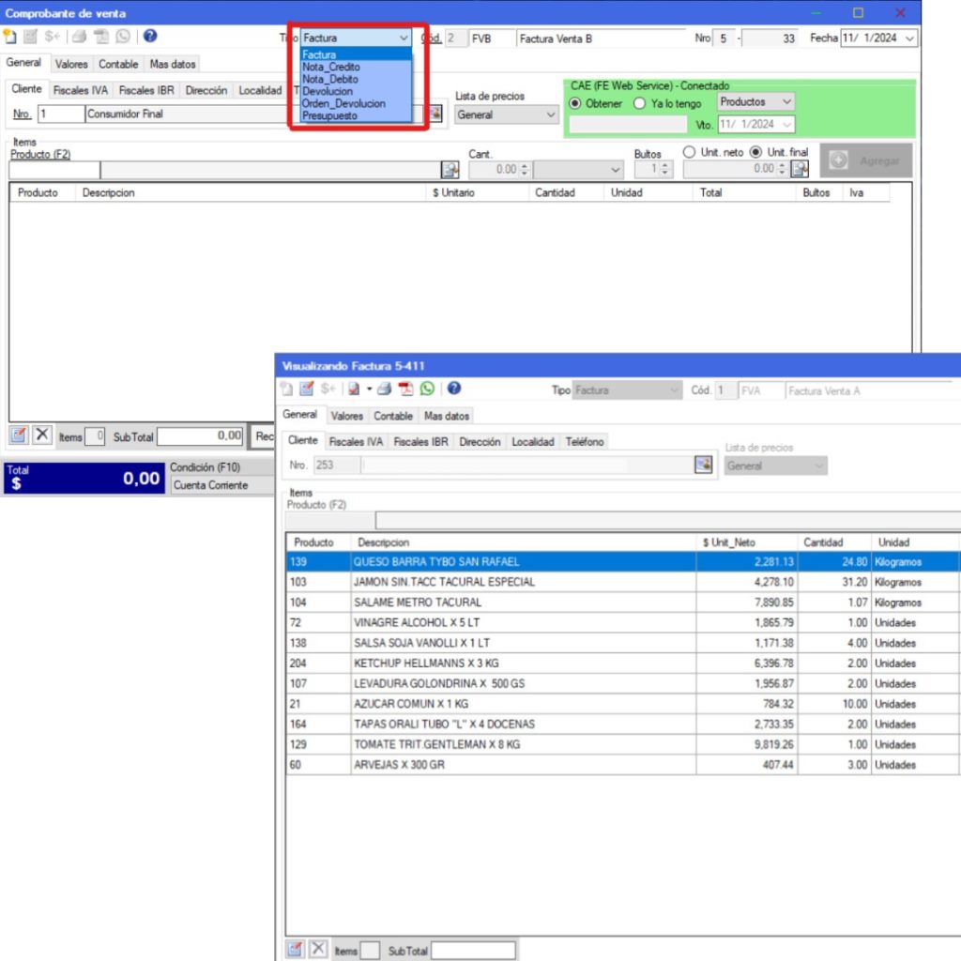The image size is (961, 961).
Task: Open help icon in Comprobante de venta toolbar
Action: [150, 37]
